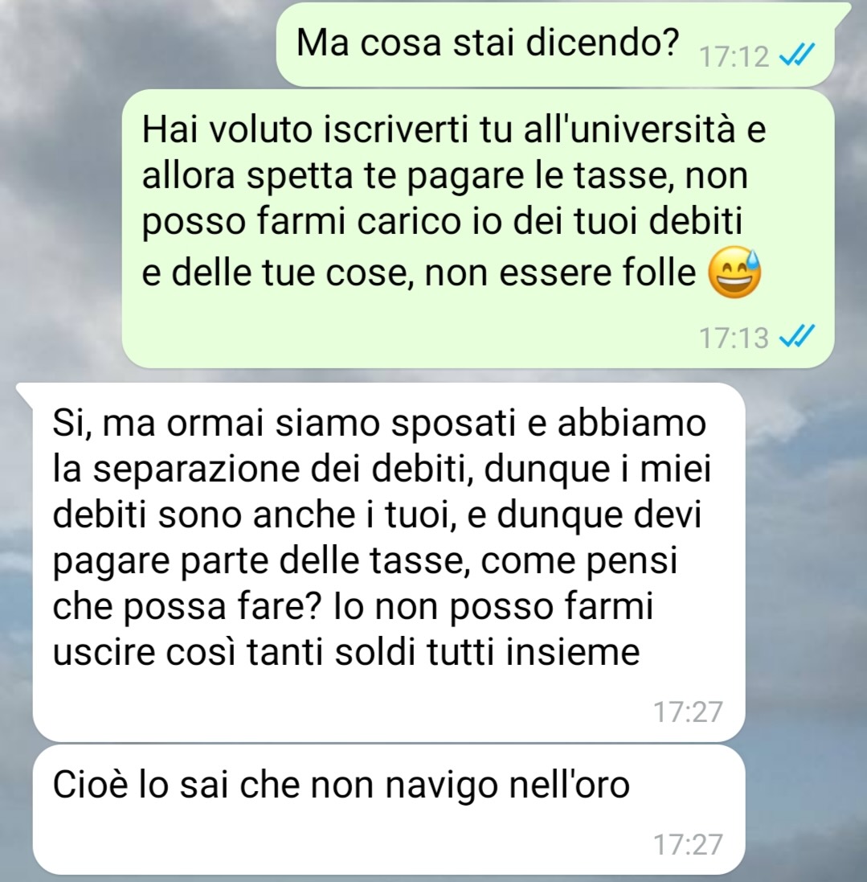Tap the sweat-smile emoji after "folle"

click(734, 273)
